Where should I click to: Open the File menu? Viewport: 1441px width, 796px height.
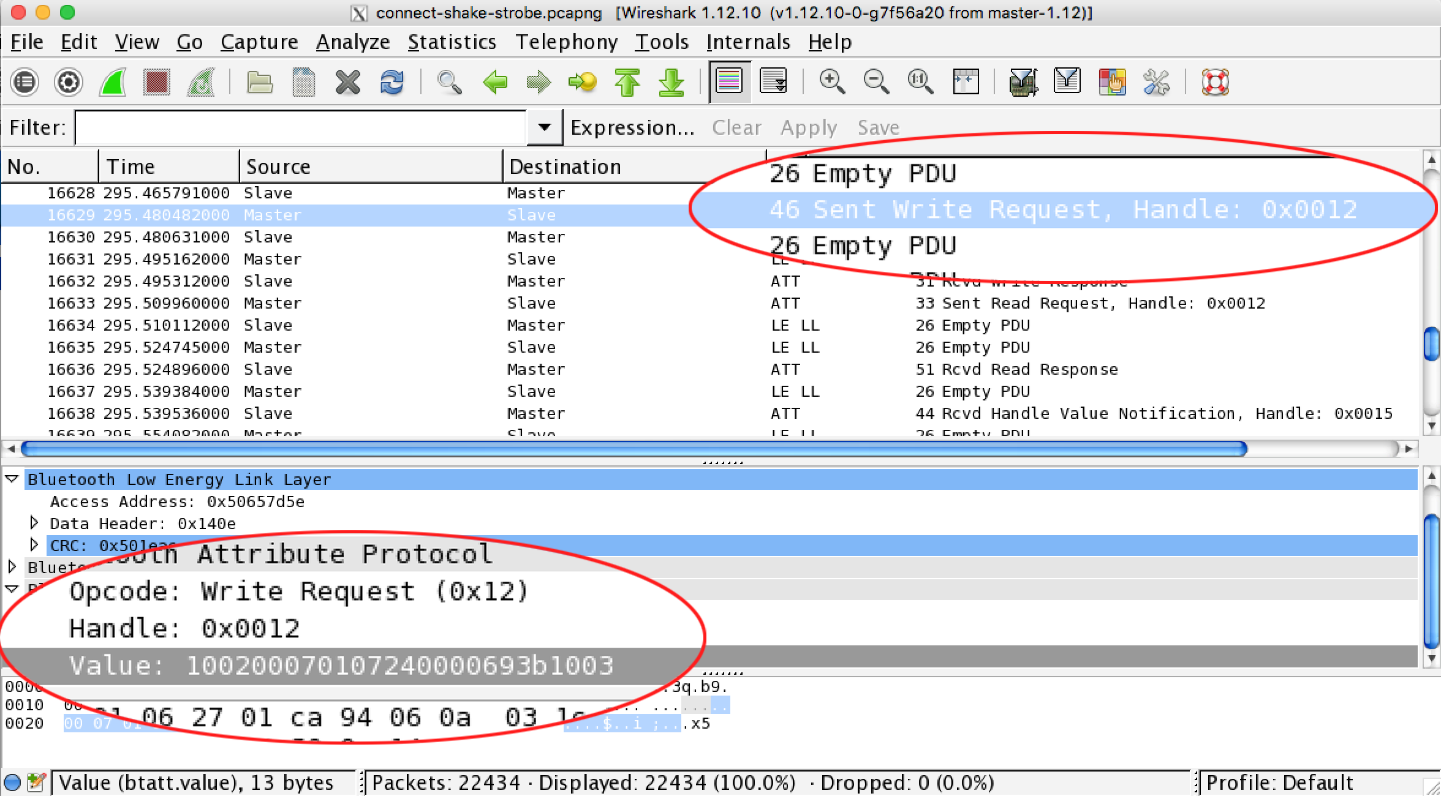tap(27, 42)
